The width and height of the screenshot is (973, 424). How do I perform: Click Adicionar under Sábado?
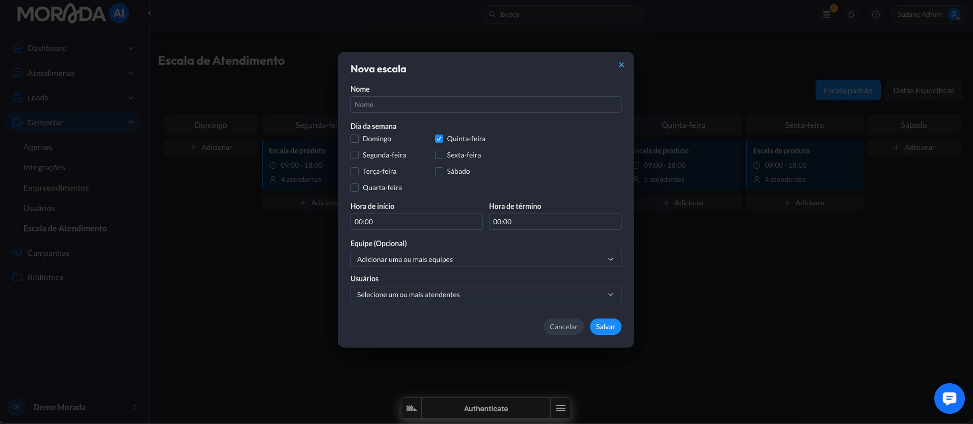tap(913, 147)
